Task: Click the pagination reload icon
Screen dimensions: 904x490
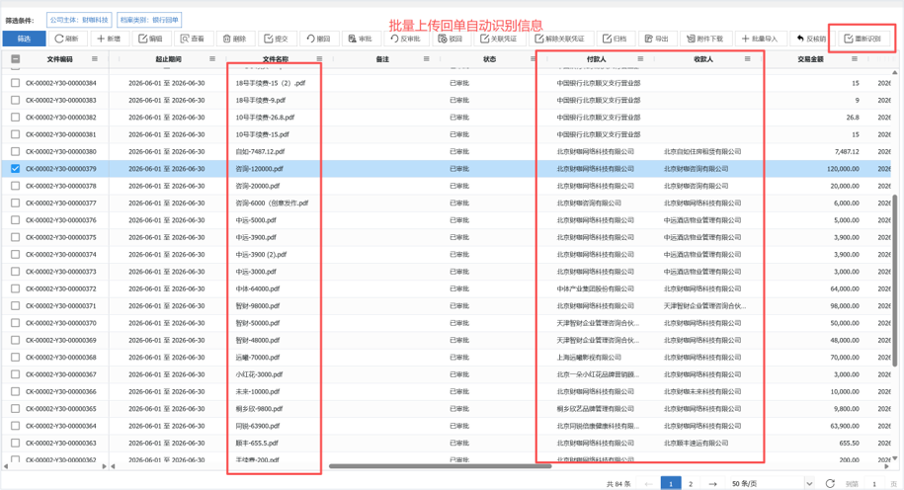Action: point(830,484)
